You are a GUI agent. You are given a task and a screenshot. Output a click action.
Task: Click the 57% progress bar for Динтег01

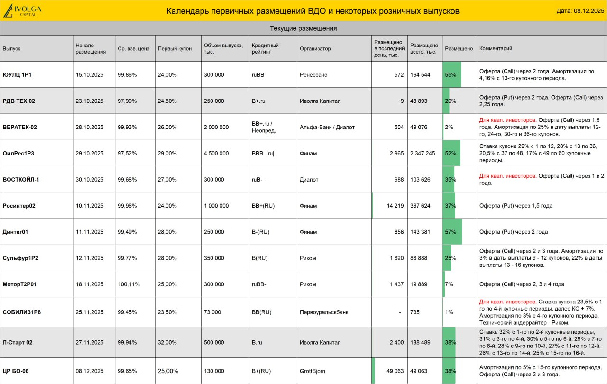click(452, 232)
